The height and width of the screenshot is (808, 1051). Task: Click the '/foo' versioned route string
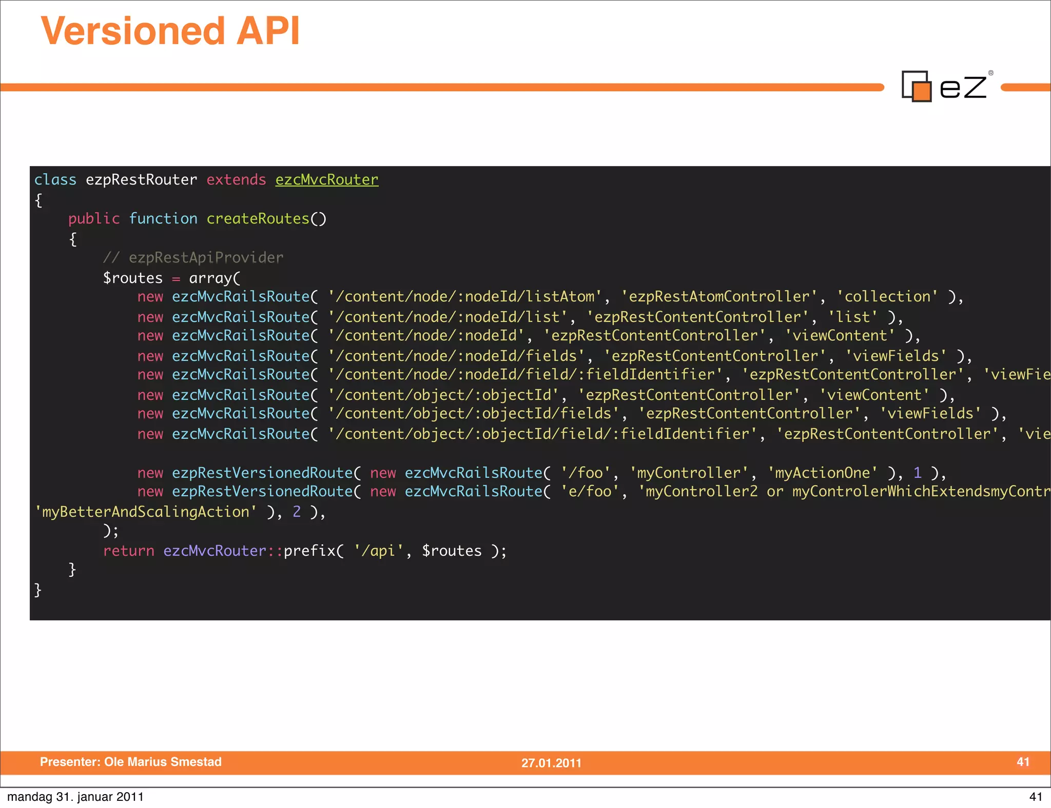586,473
